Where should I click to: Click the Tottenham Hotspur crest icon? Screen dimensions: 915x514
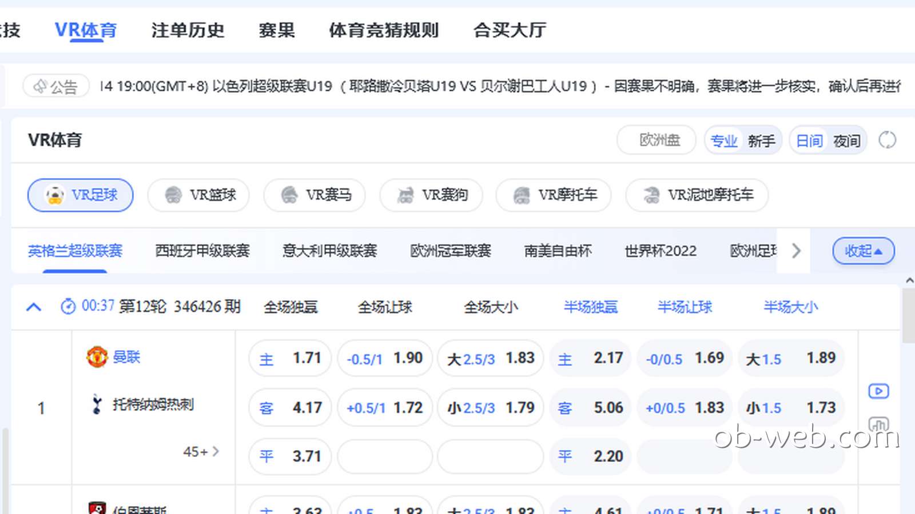click(x=97, y=404)
